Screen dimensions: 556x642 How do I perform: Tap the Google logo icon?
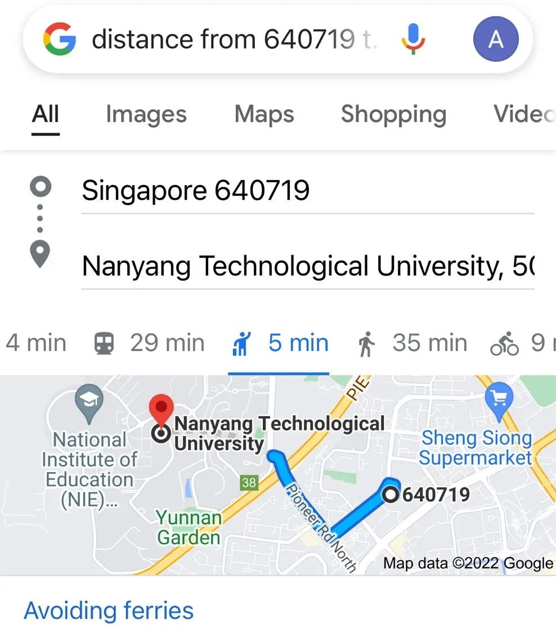59,39
